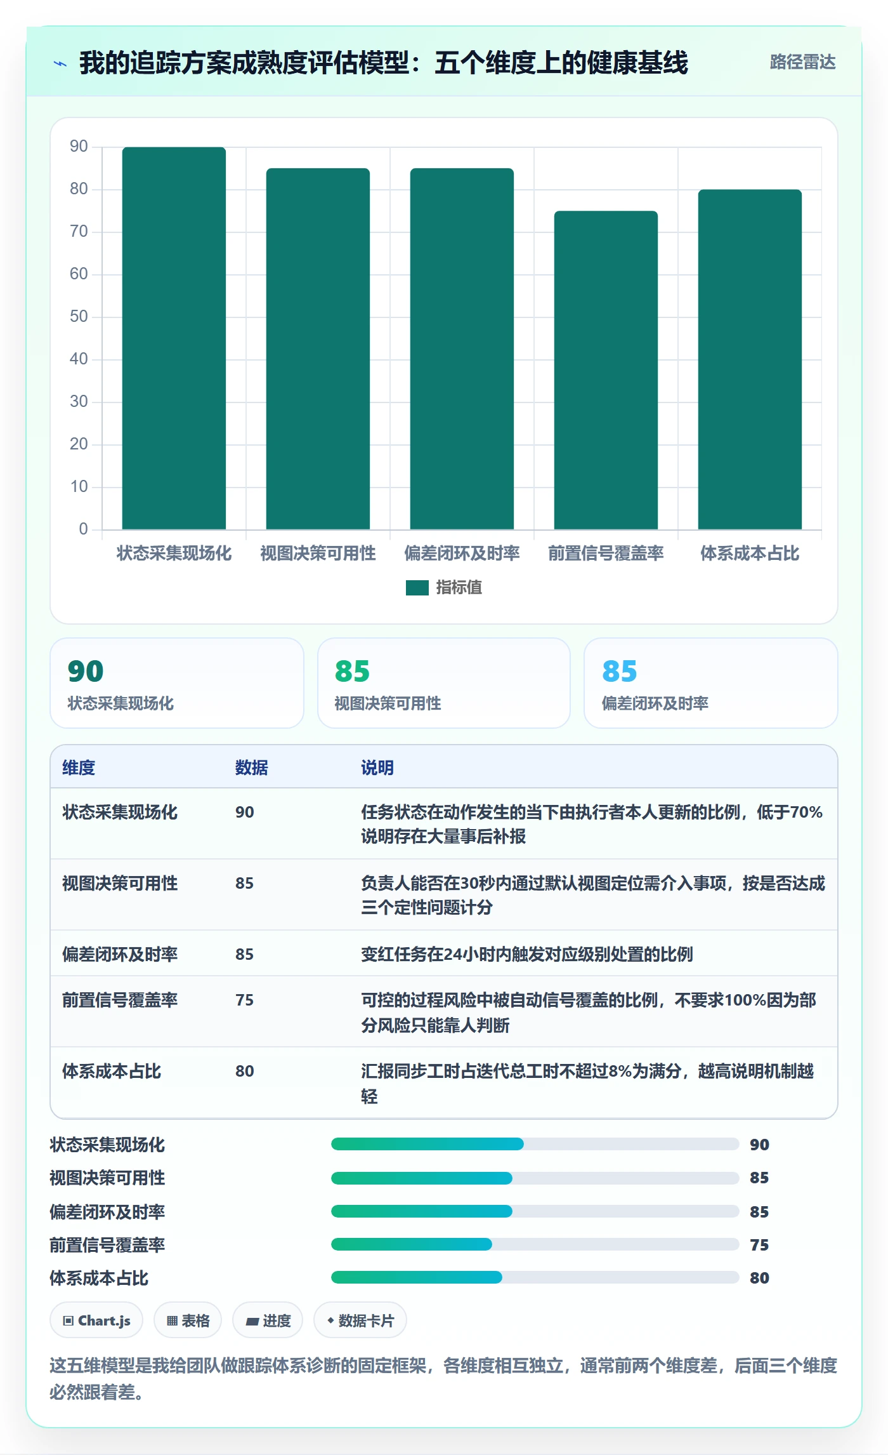Click the description starting with 汇报同步工时
This screenshot has width=888, height=1455.
point(587,1084)
